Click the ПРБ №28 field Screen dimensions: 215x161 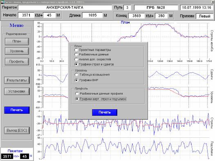tap(156, 7)
